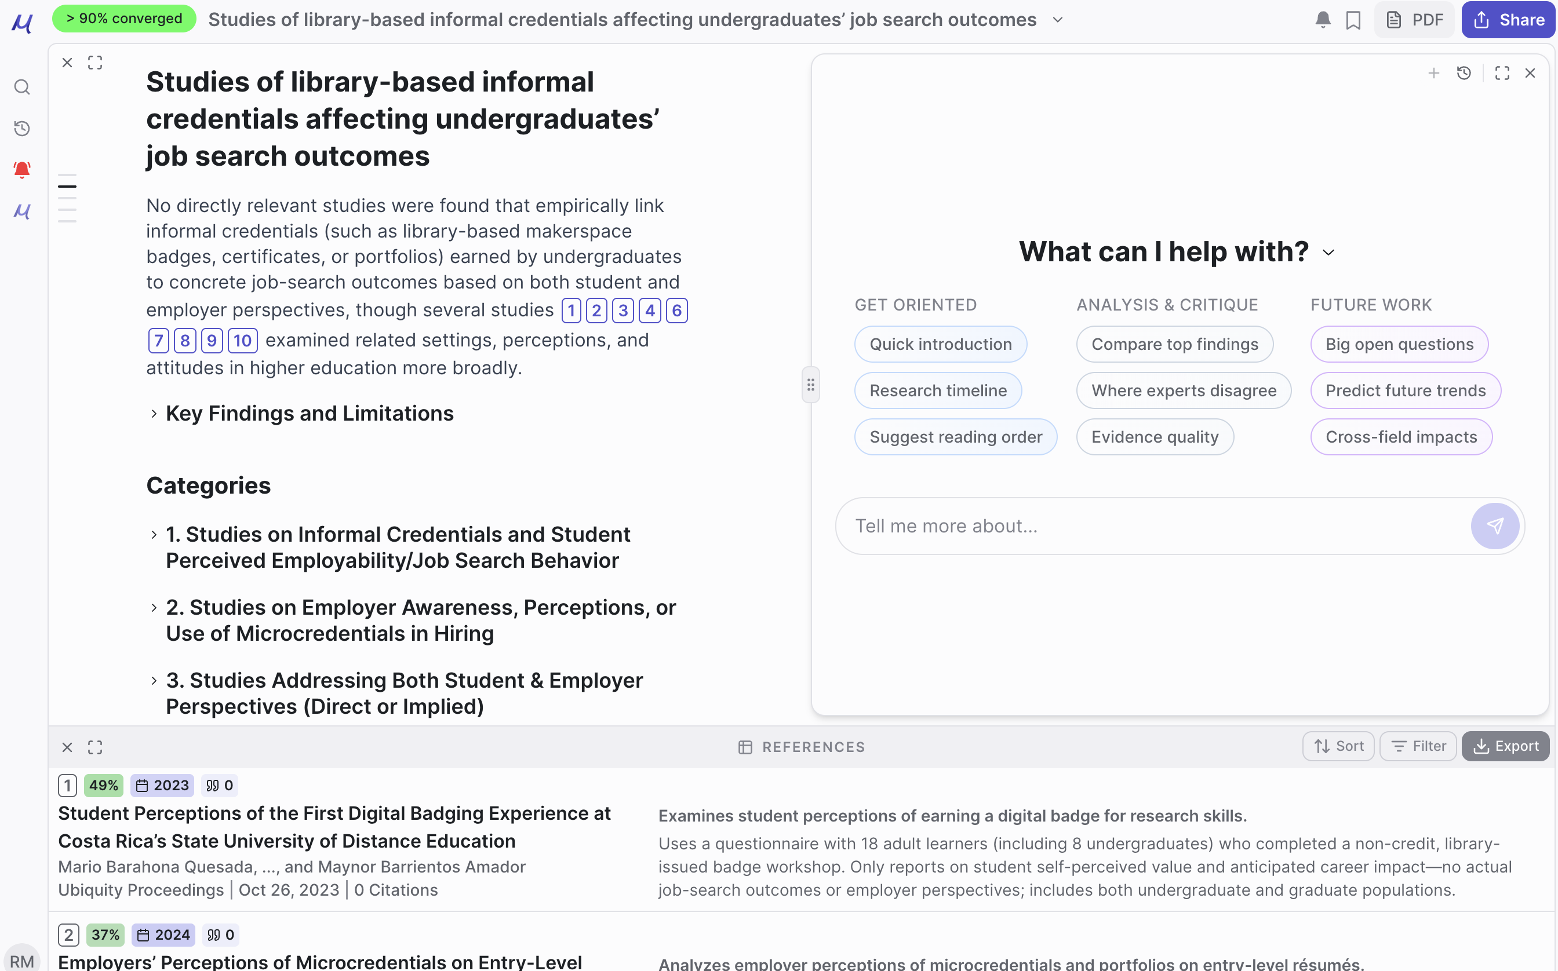Click 37% relevance badge on reference 2
1558x971 pixels.
(105, 935)
